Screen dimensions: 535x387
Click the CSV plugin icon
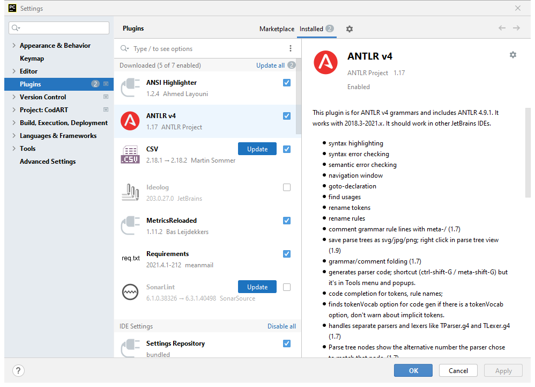pos(130,155)
